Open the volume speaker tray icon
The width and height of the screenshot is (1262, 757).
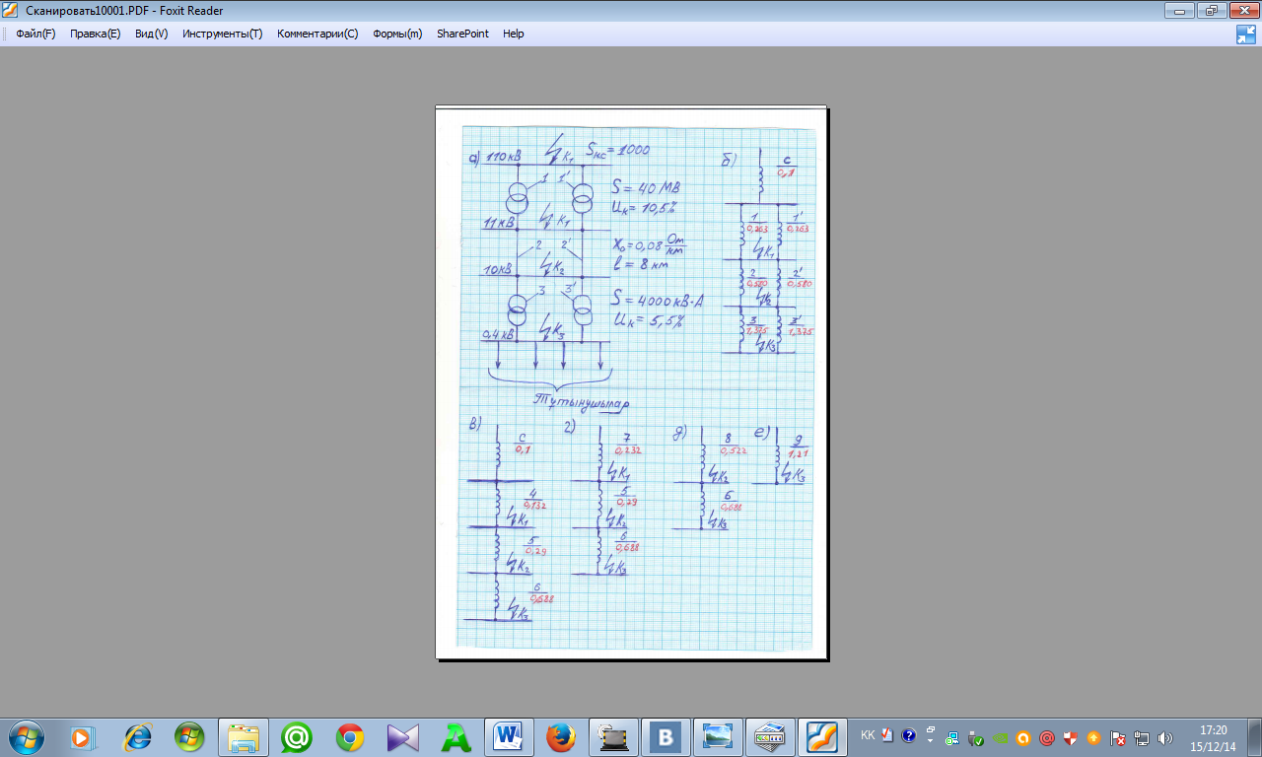pyautogui.click(x=1165, y=737)
